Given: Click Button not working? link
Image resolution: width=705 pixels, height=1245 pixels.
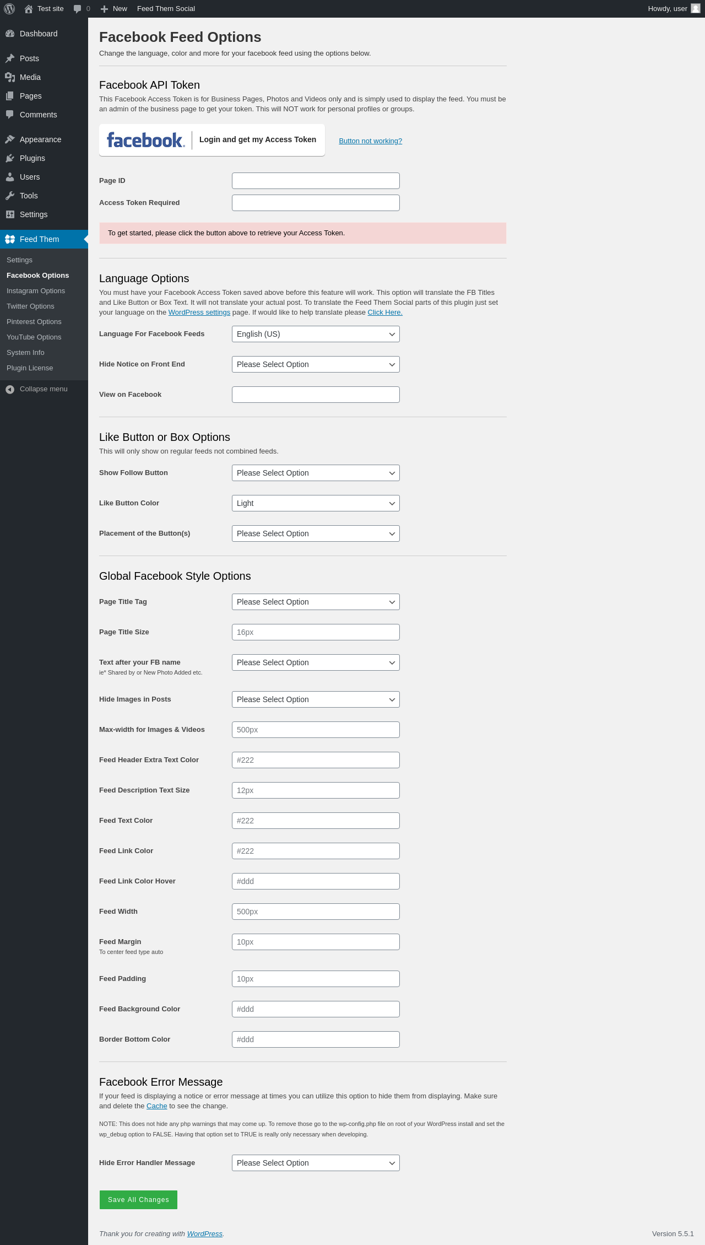Looking at the screenshot, I should point(370,141).
